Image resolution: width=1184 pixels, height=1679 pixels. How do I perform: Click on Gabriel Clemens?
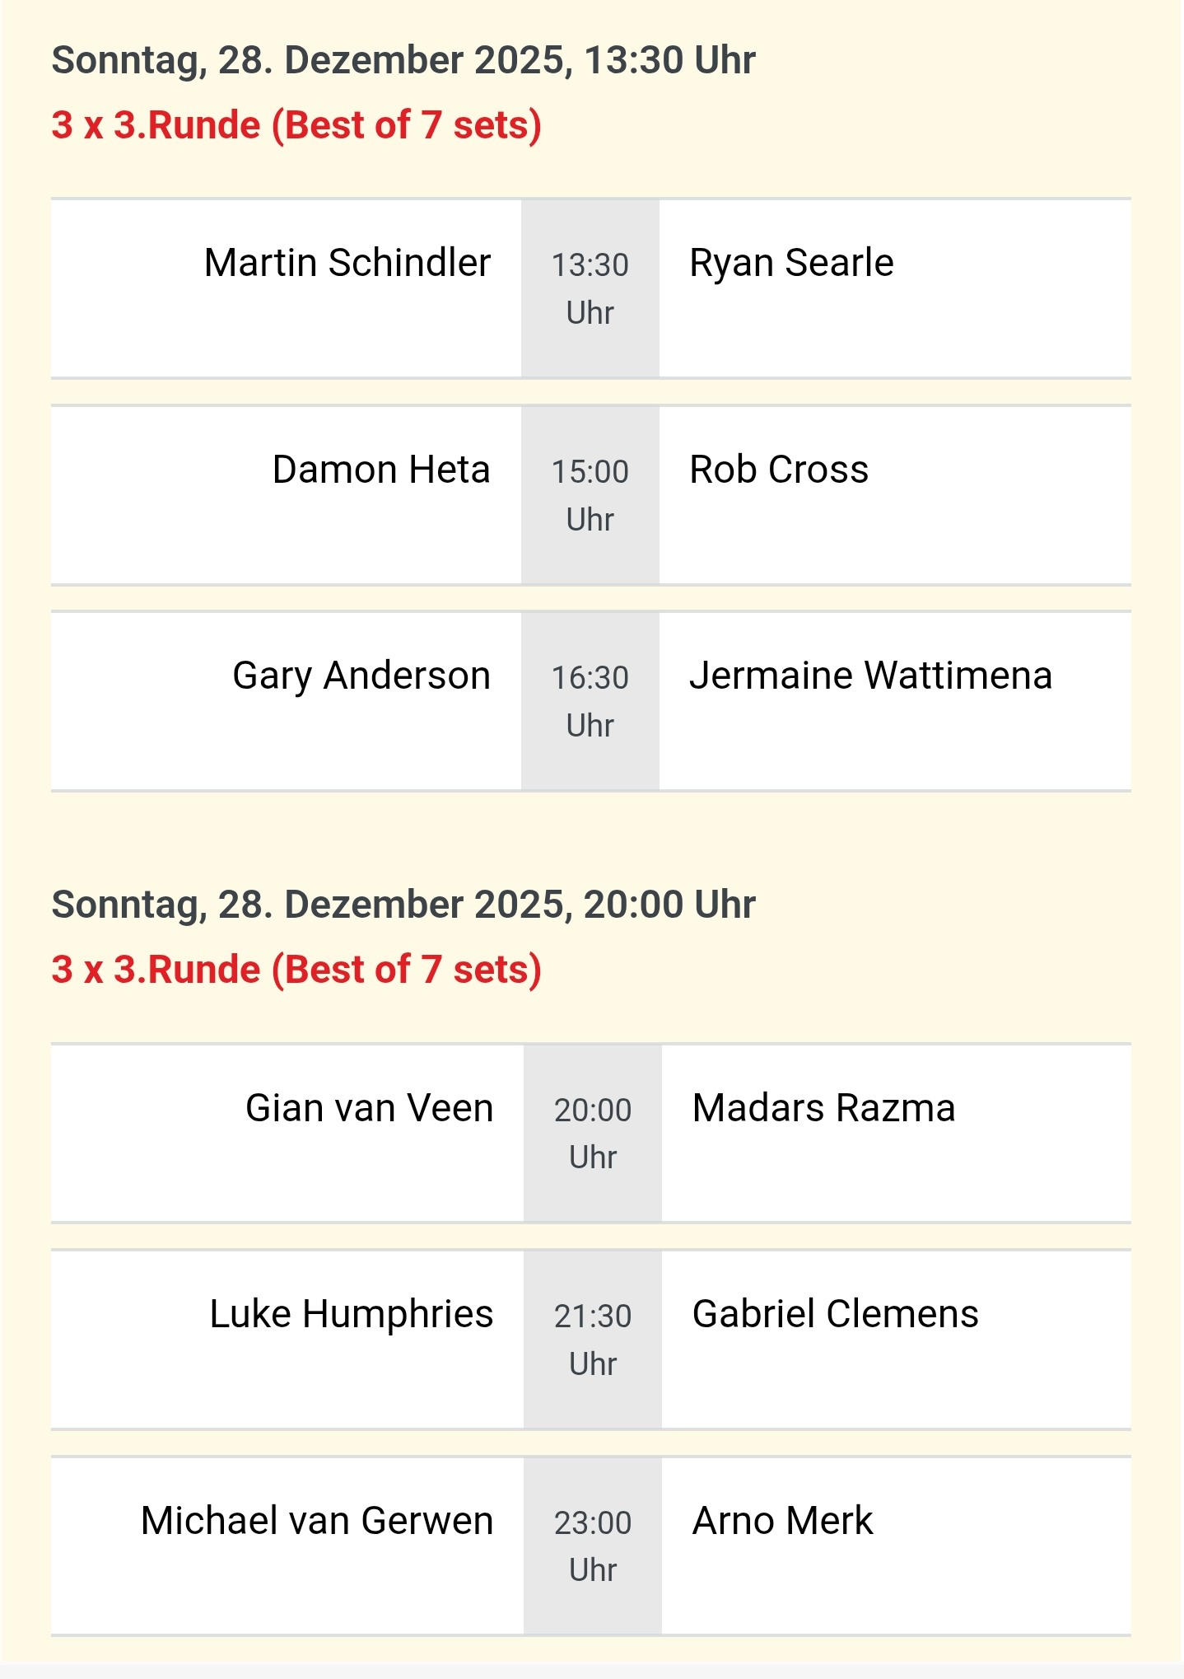[835, 1315]
